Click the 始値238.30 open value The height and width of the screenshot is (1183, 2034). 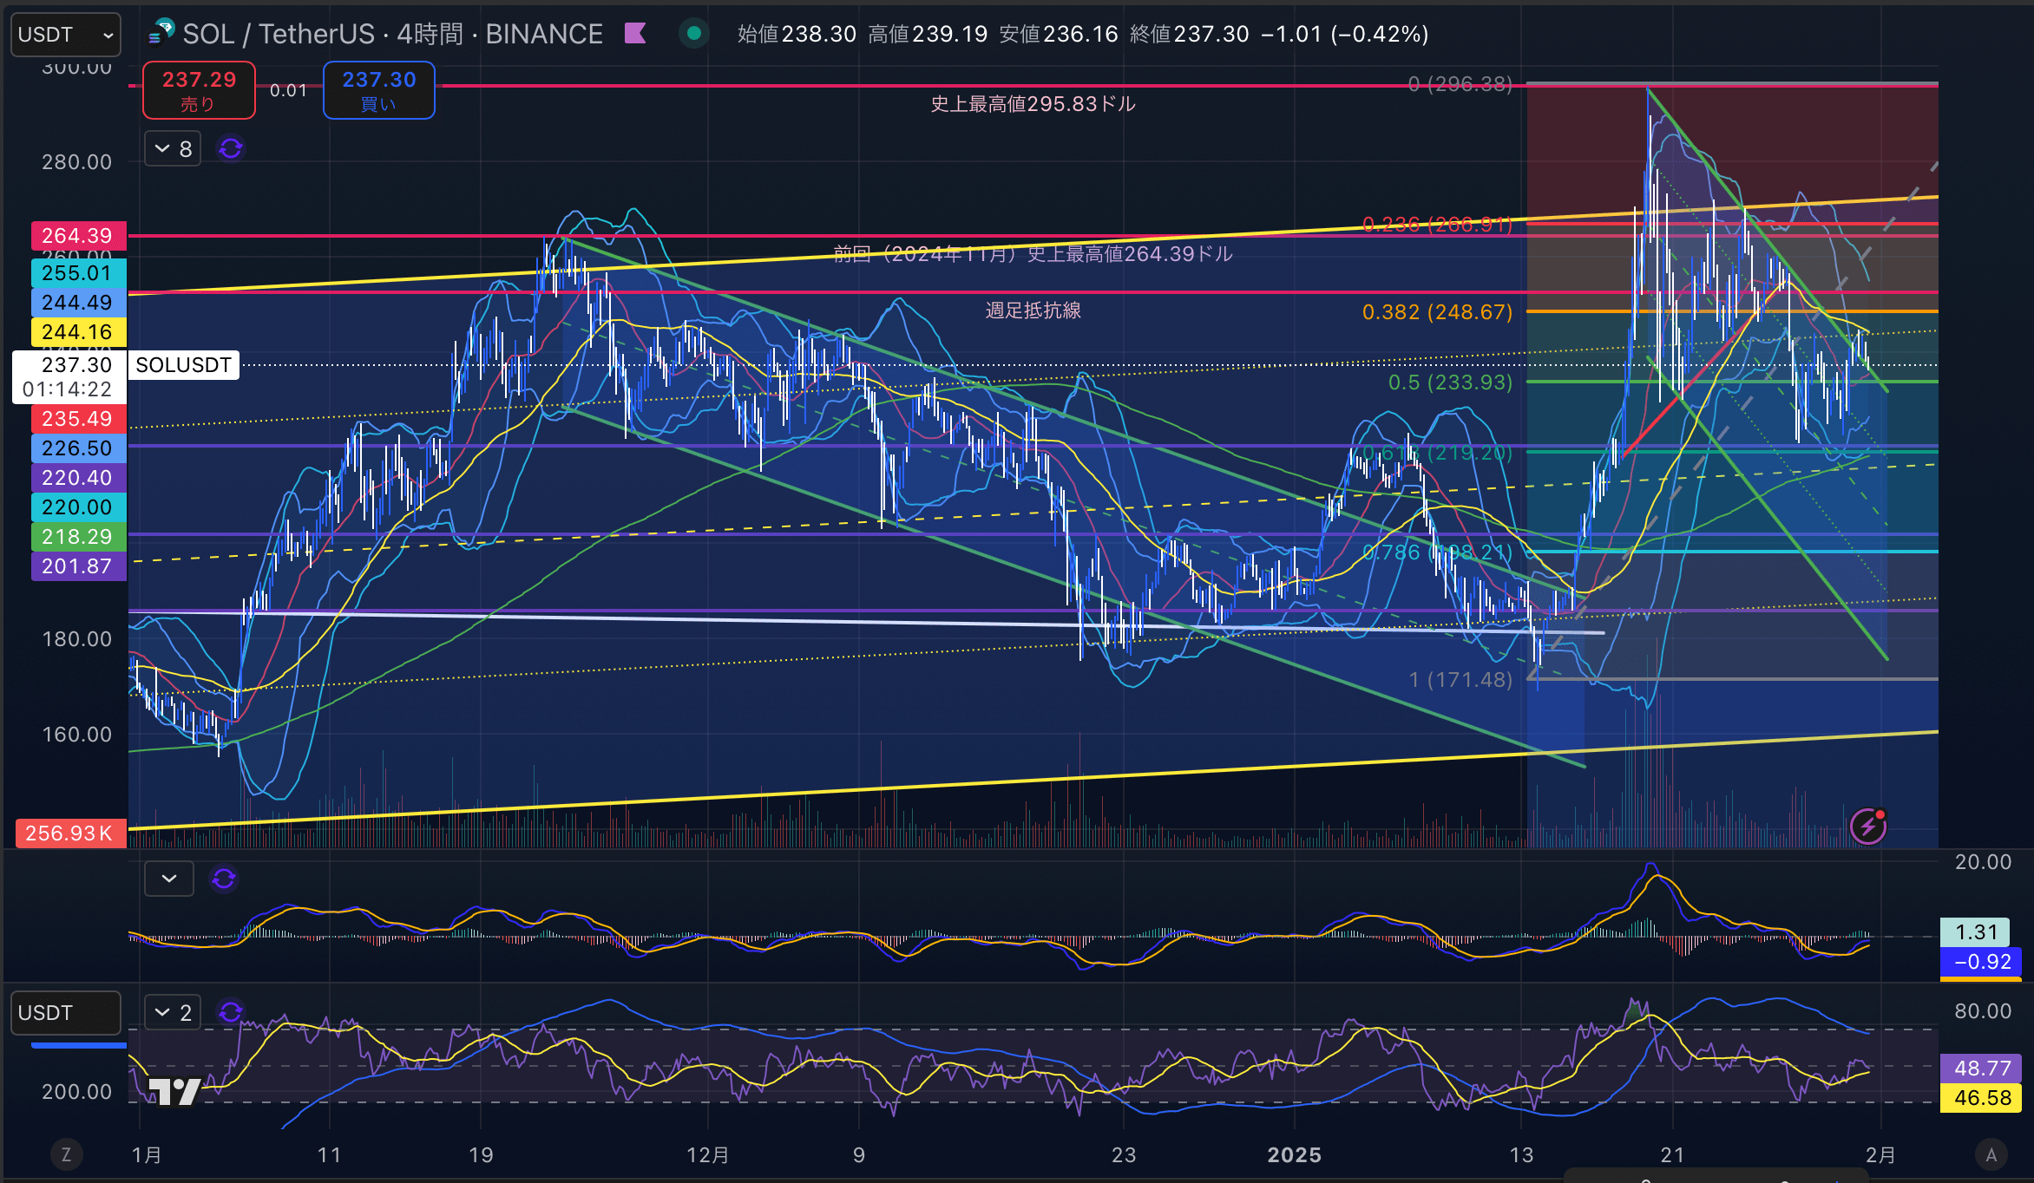[x=797, y=34]
